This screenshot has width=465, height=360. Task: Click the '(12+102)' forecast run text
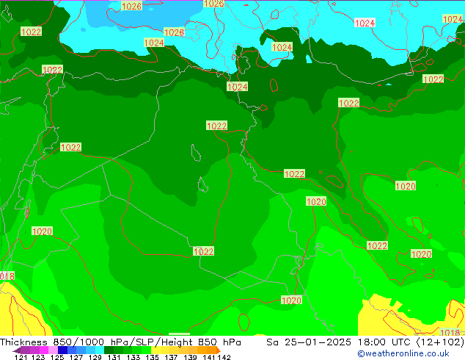440,342
